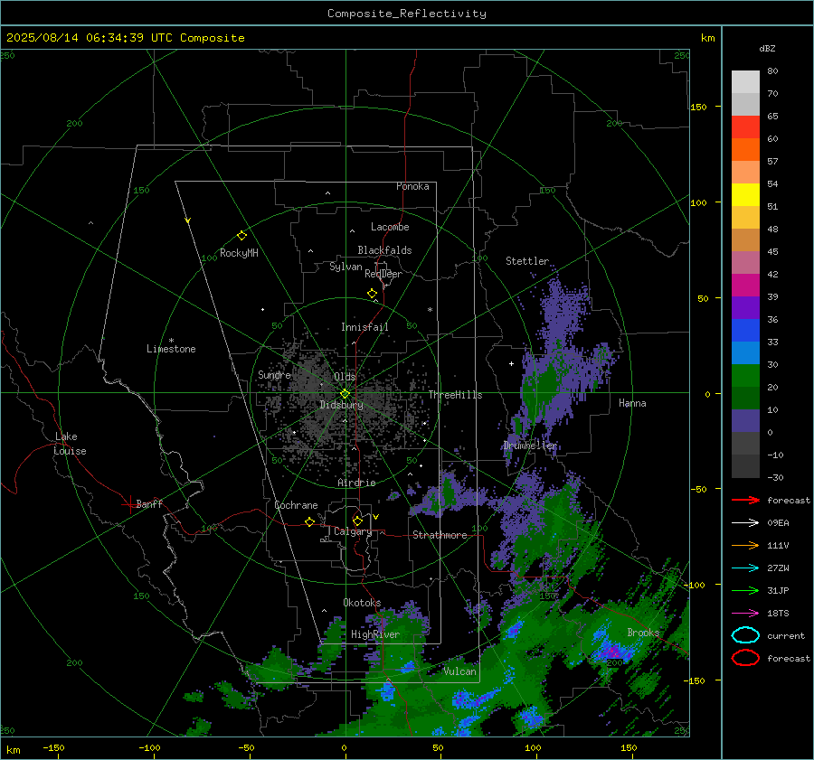814x760 pixels.
Task: Click the -30 value on the dBZ scale
Action: tap(775, 477)
